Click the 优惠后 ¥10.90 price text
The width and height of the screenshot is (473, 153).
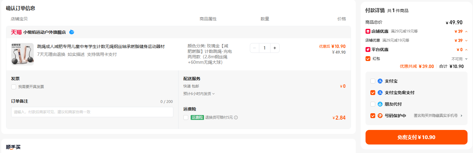332,46
